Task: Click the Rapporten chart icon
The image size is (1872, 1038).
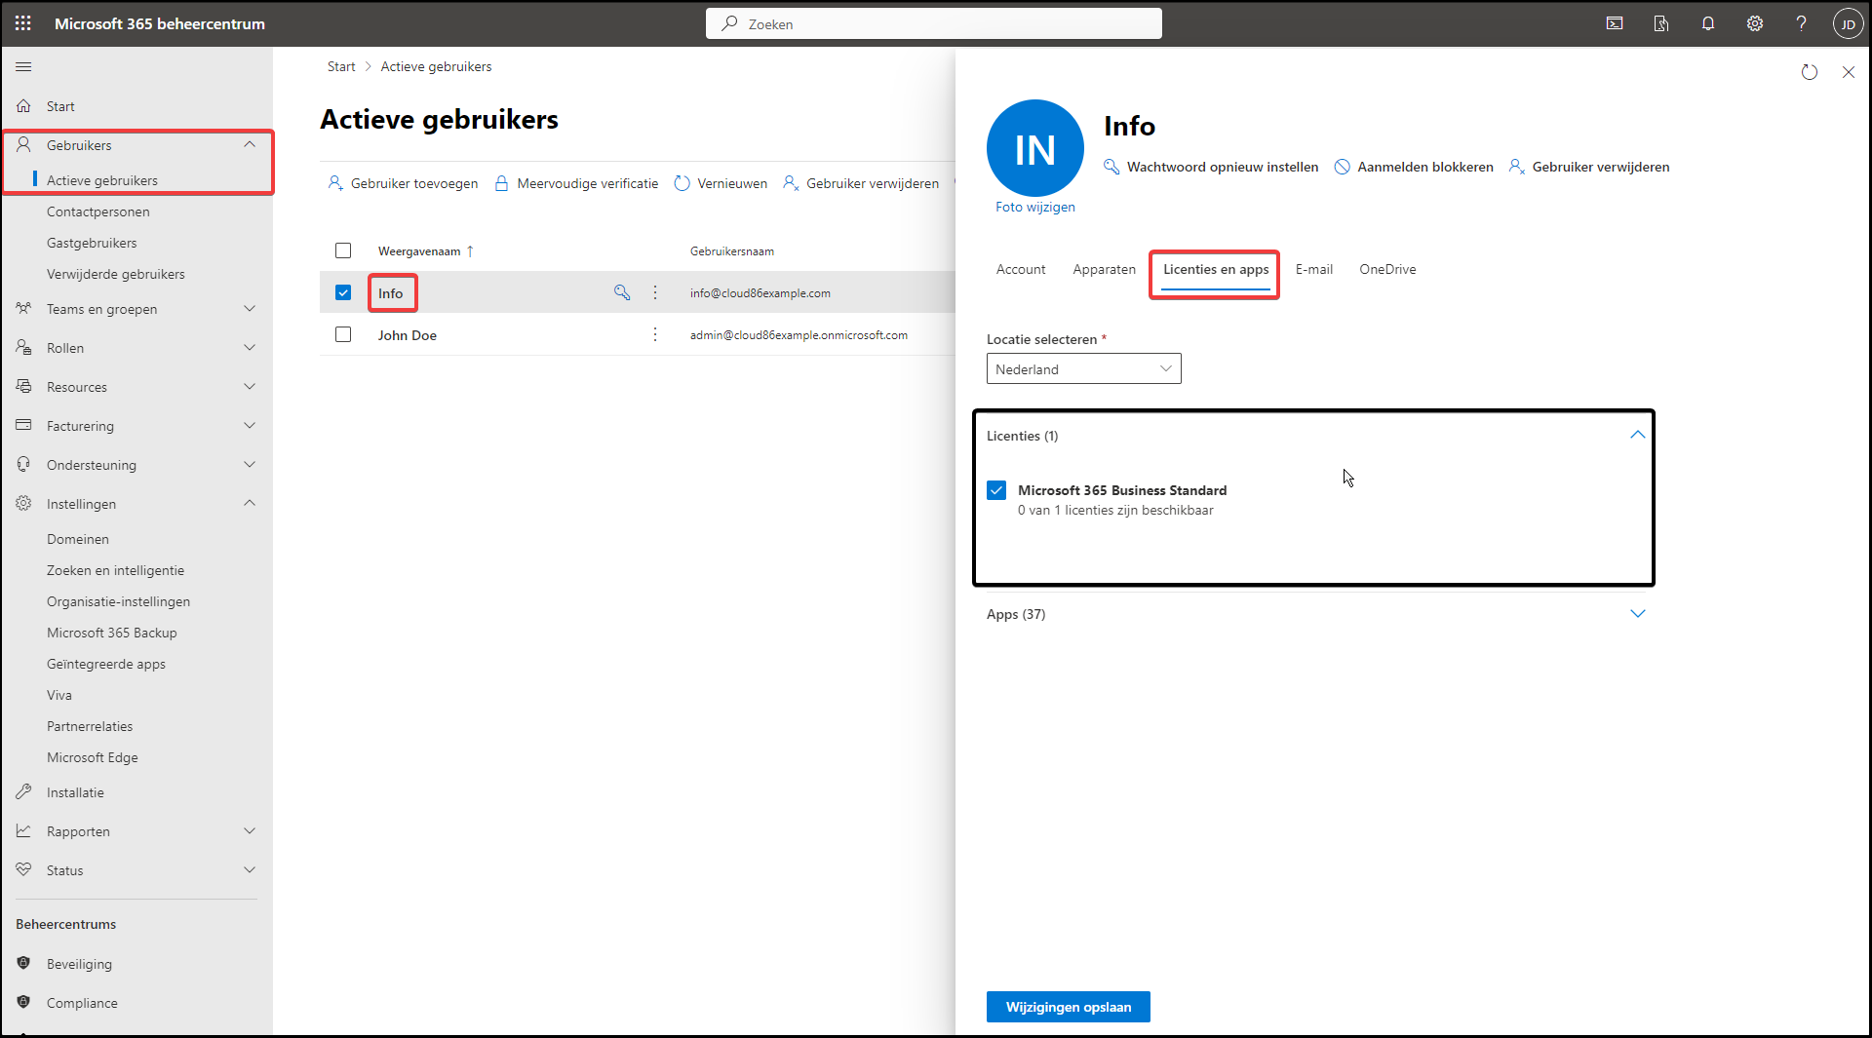Action: click(x=23, y=831)
